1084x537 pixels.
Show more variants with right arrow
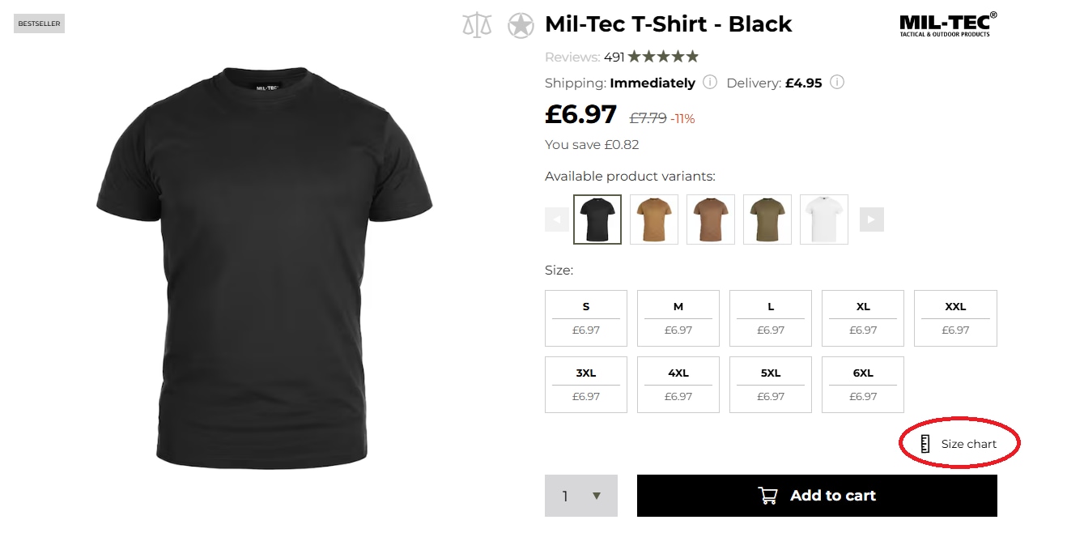pyautogui.click(x=872, y=219)
